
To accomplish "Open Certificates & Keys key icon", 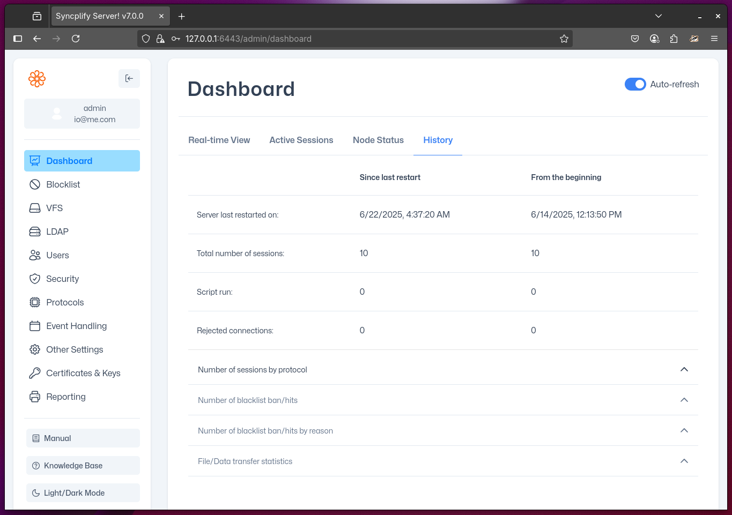I will click(35, 373).
